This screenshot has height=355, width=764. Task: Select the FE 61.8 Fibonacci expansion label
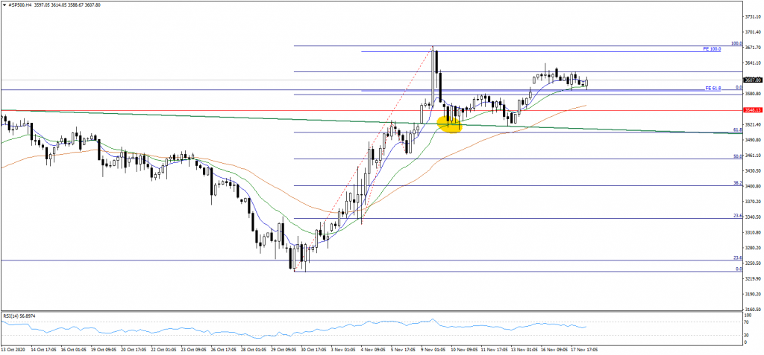[713, 88]
